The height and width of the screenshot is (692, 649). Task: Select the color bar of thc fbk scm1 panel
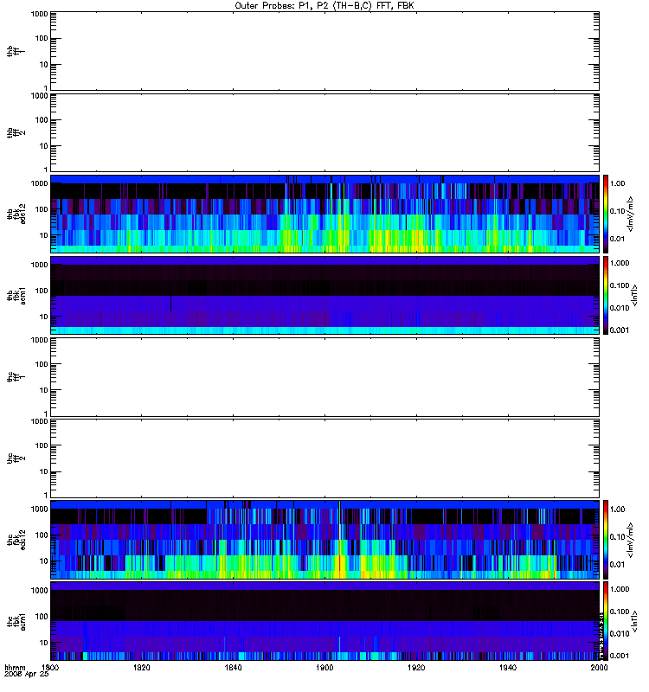tap(606, 620)
